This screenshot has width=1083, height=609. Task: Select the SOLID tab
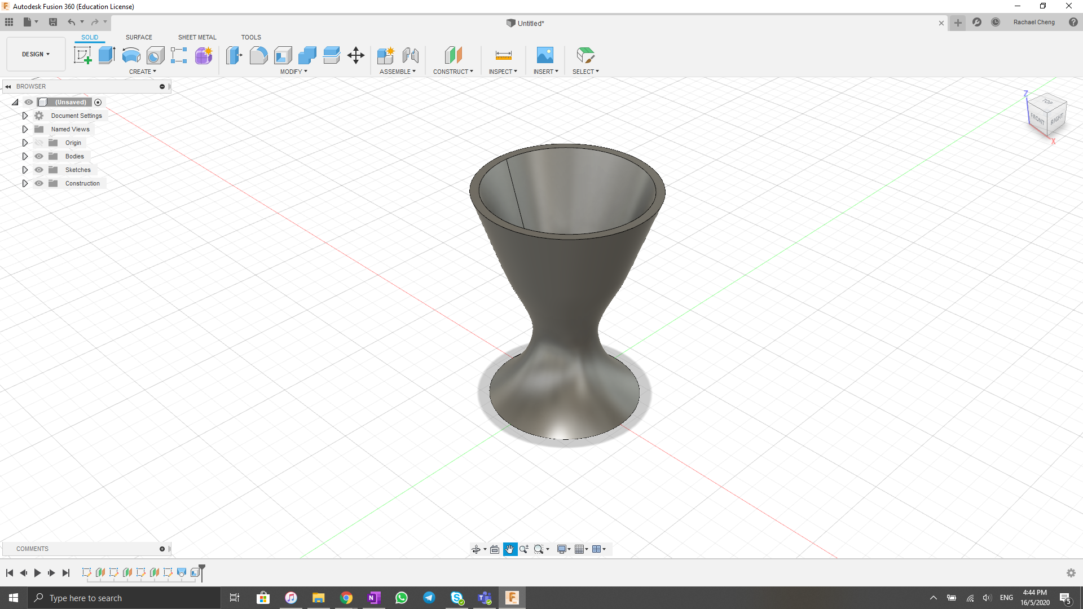click(x=90, y=37)
